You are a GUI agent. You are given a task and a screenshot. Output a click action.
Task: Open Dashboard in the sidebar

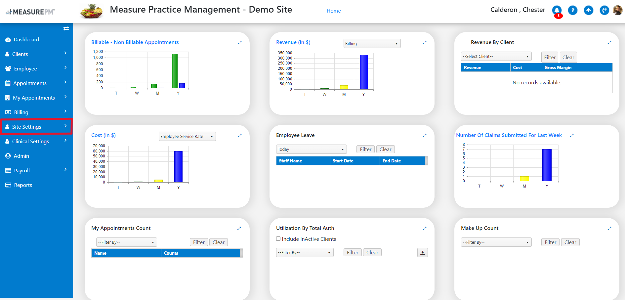pyautogui.click(x=26, y=39)
